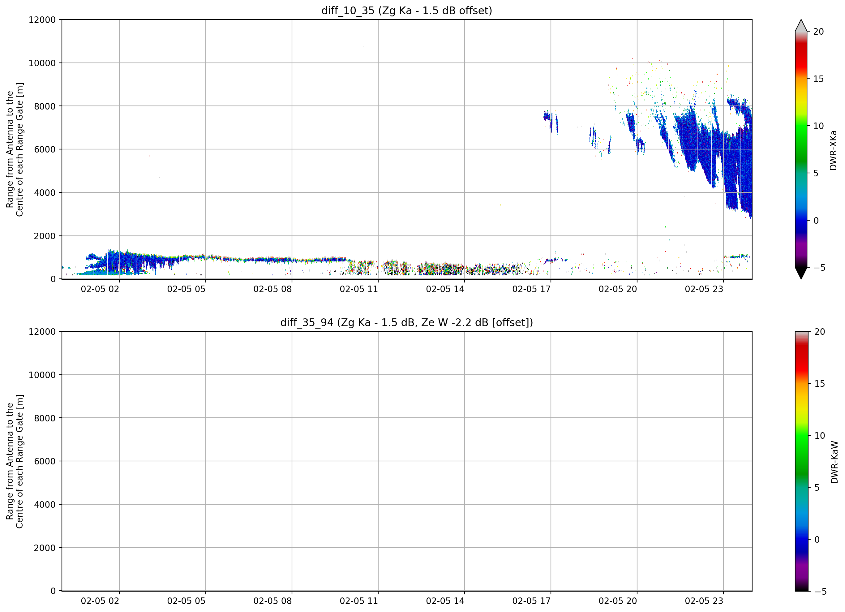
Task: Click the bottom plot y-axis label text
Action: [x=15, y=461]
